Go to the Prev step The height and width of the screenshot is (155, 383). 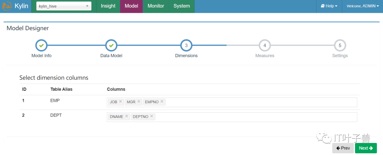point(343,148)
